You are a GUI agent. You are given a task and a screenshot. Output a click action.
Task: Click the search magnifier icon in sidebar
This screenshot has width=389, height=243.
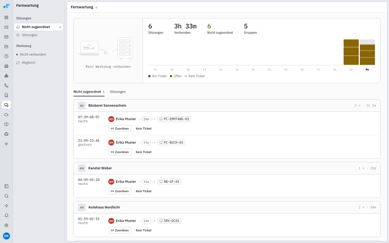point(6,196)
